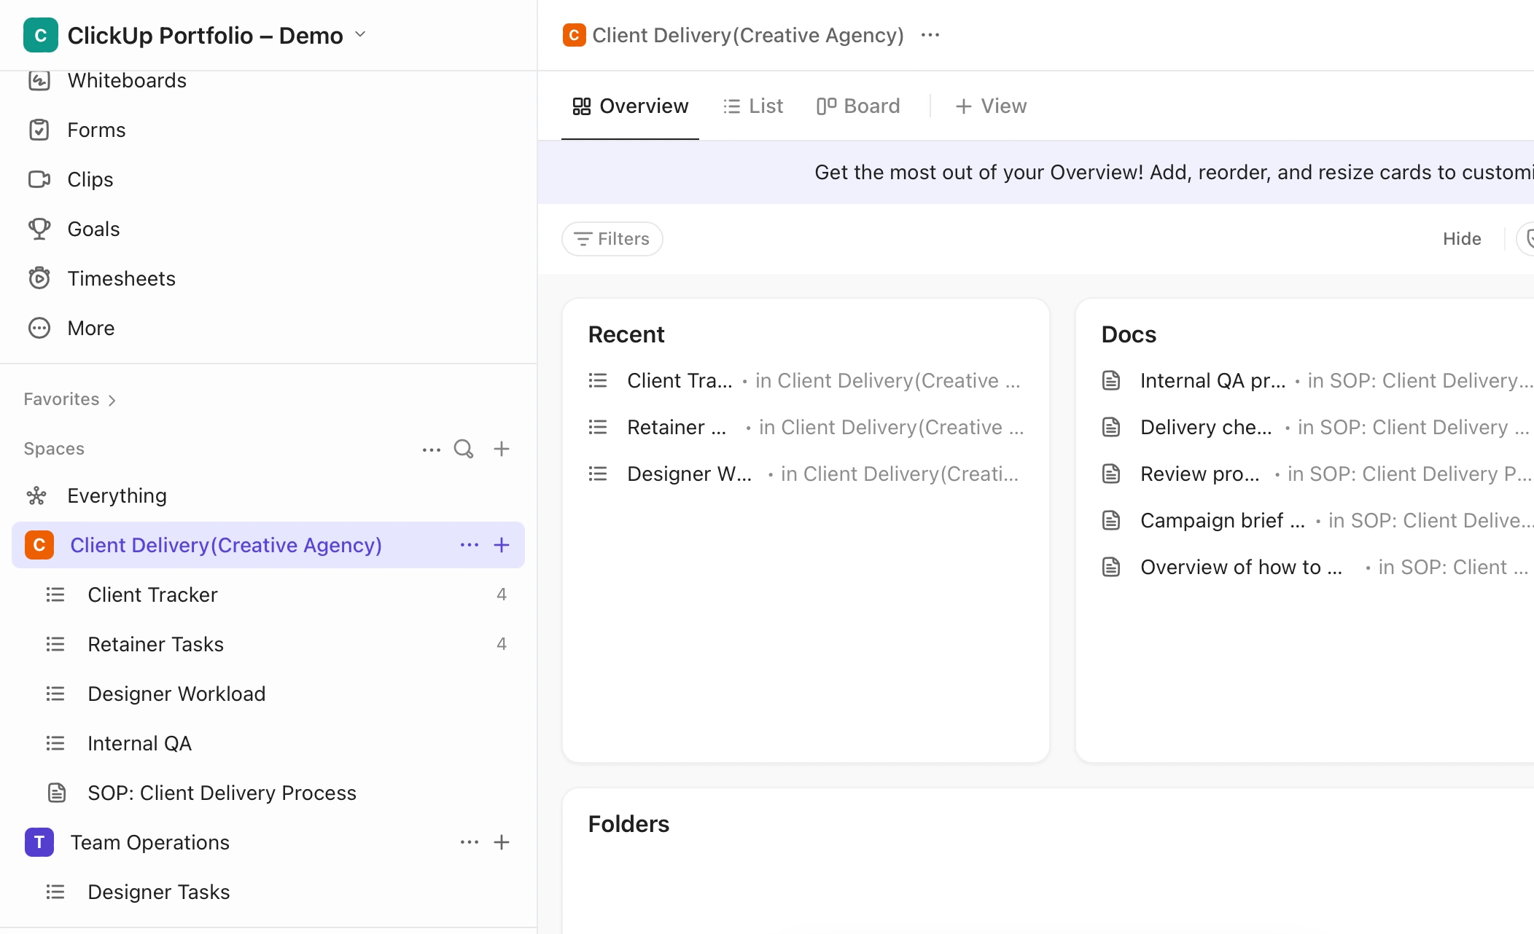Click Hide in the Overview toolbar

pos(1462,239)
